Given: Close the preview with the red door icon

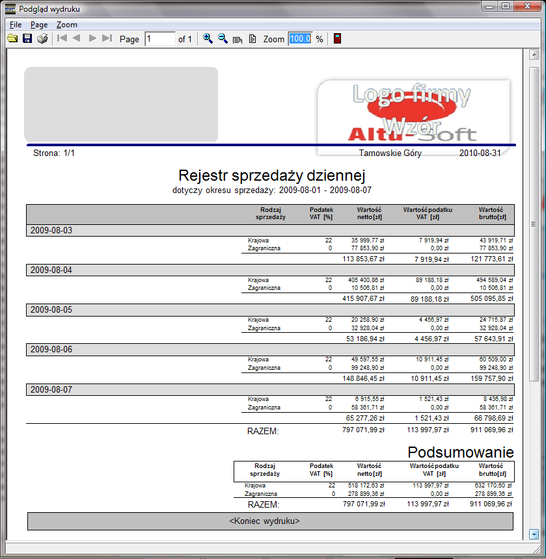Looking at the screenshot, I should click(x=337, y=39).
